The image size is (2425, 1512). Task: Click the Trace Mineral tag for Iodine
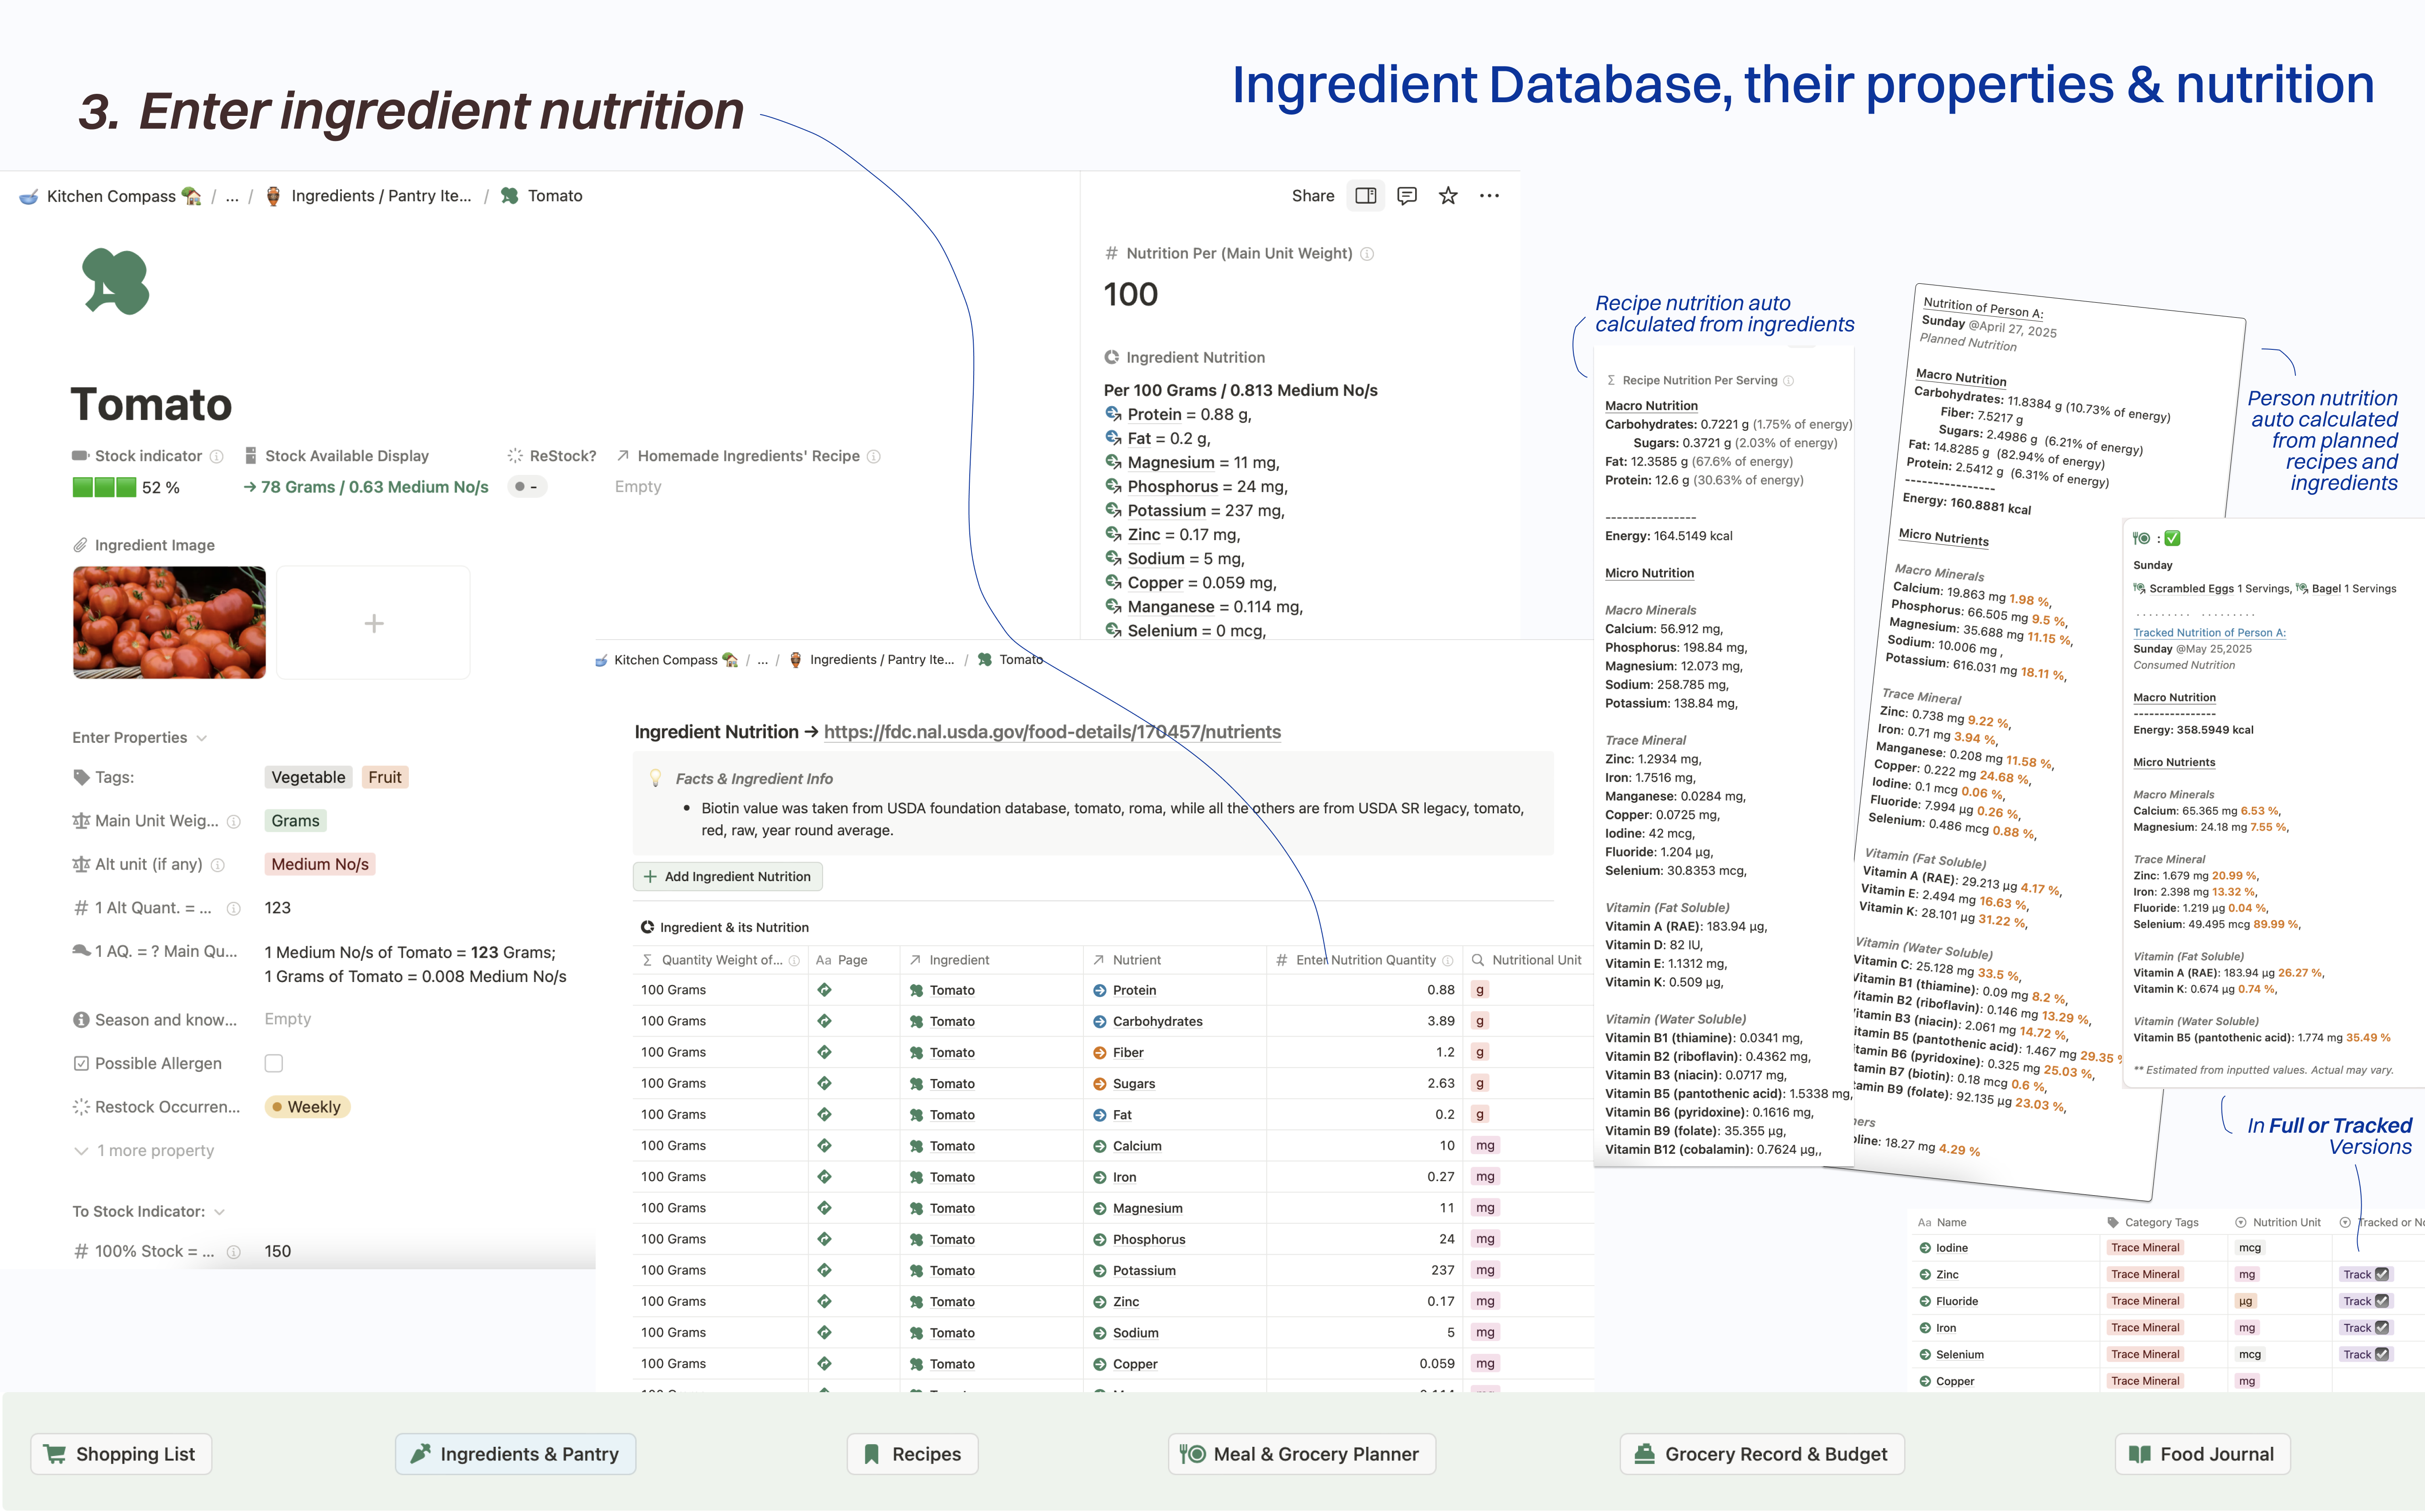(x=2145, y=1248)
